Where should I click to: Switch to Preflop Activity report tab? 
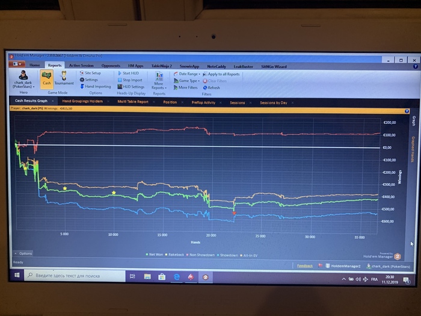click(203, 102)
